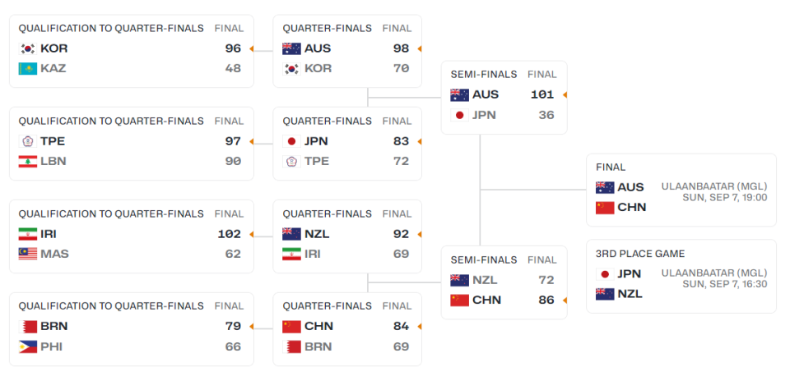This screenshot has width=790, height=376.
Task: Click the Australia flag in the top semi-final
Action: coord(459,95)
